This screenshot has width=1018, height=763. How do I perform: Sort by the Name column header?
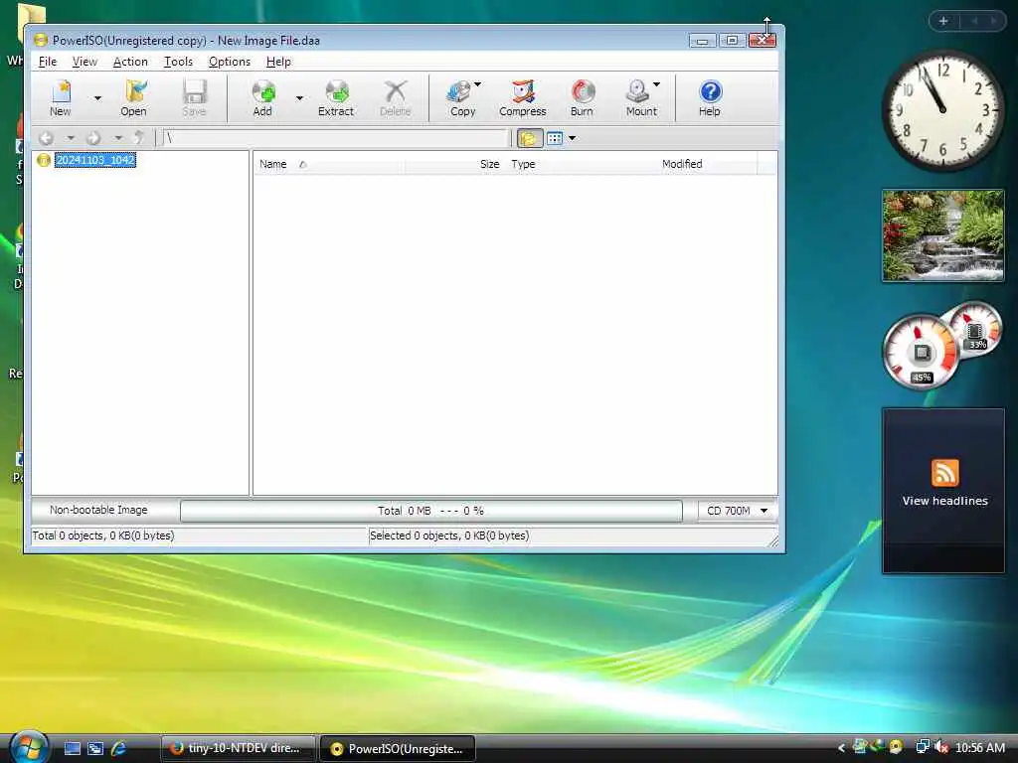pos(328,164)
